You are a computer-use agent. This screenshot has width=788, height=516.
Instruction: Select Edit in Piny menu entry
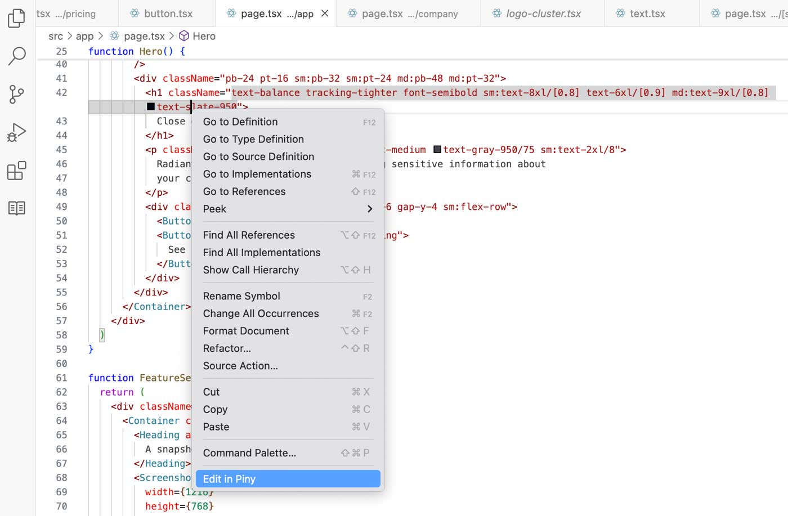click(288, 479)
